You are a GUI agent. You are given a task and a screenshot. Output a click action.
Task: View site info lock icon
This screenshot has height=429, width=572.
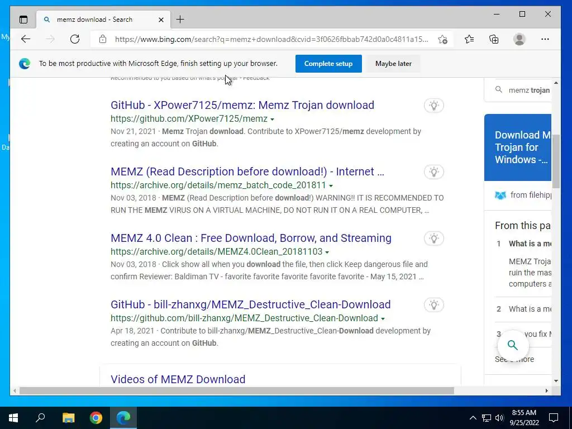click(103, 39)
